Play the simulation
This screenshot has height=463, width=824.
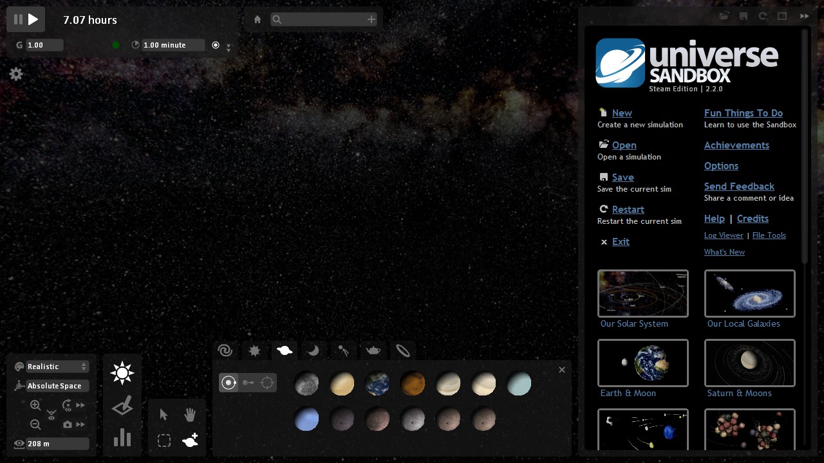[33, 20]
